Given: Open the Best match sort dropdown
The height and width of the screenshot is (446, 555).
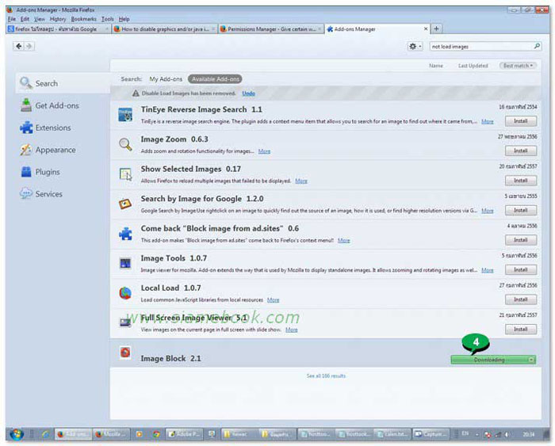Looking at the screenshot, I should 518,66.
